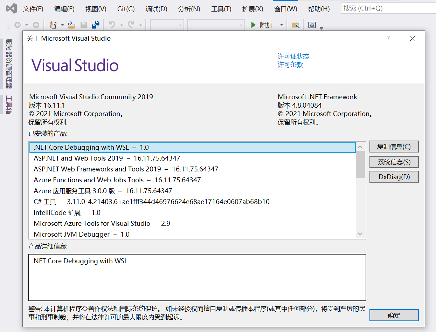
Task: Select 'Azure 应用服务工具 3.0.0 版' row
Action: click(x=192, y=191)
